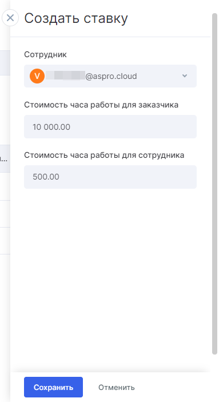This screenshot has width=219, height=402.
Task: Click the orange V avatar icon
Action: (x=37, y=76)
